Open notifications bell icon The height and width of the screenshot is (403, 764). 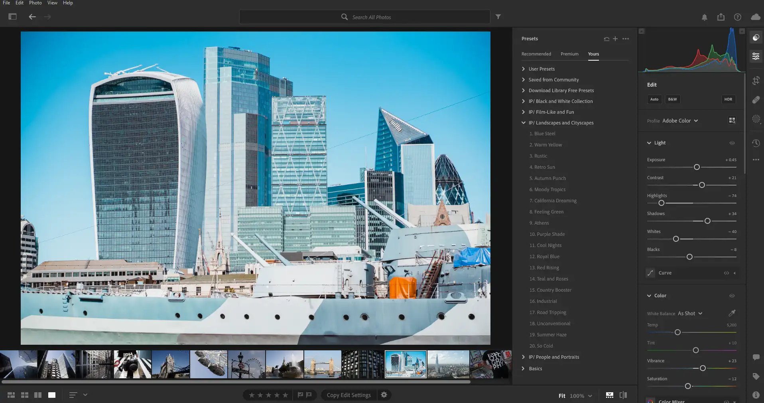(x=705, y=17)
